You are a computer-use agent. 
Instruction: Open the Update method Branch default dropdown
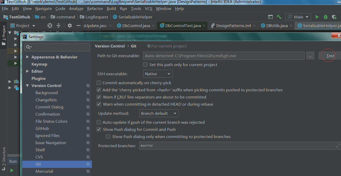pyautogui.click(x=159, y=114)
